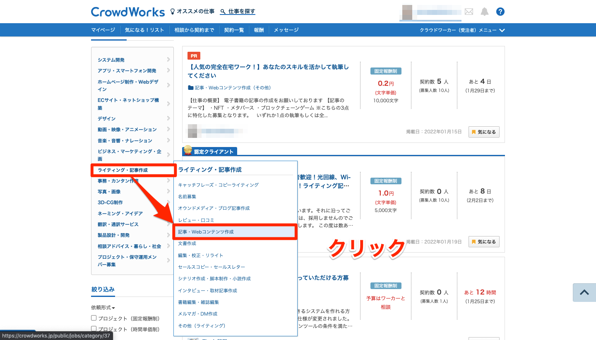Choose レビュー・口コミ in the submenu
596x340 pixels.
(196, 220)
